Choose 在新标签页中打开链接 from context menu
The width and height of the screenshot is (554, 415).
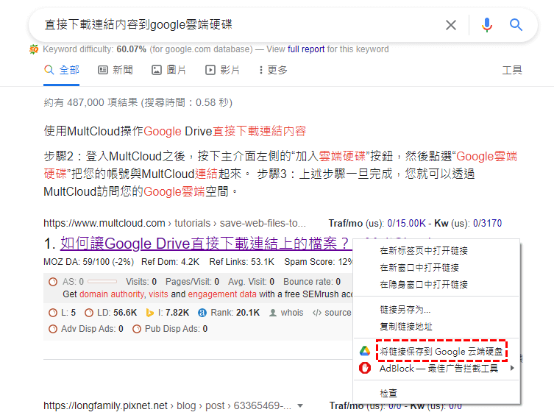(424, 251)
